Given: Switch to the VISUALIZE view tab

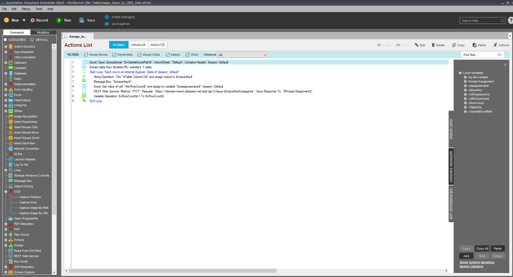Looking at the screenshot, I should pyautogui.click(x=138, y=45).
